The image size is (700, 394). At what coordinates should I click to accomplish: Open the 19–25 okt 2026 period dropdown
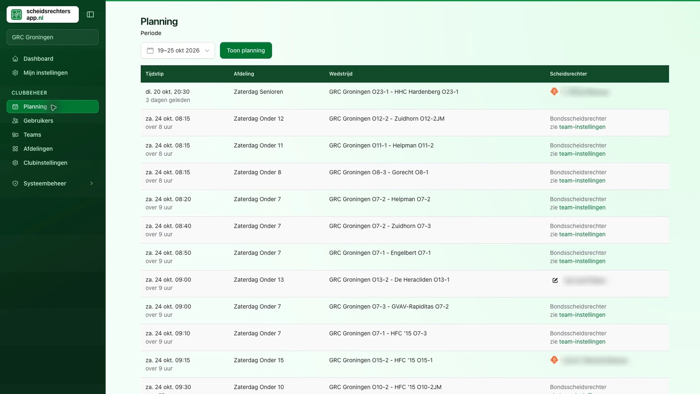(178, 50)
